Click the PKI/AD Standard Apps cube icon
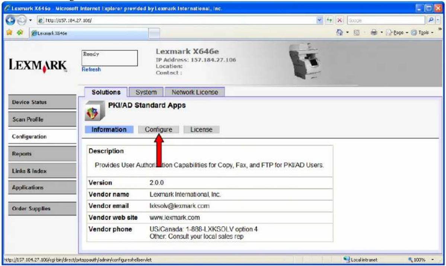Viewport: 446px width, 266px height. 95,111
